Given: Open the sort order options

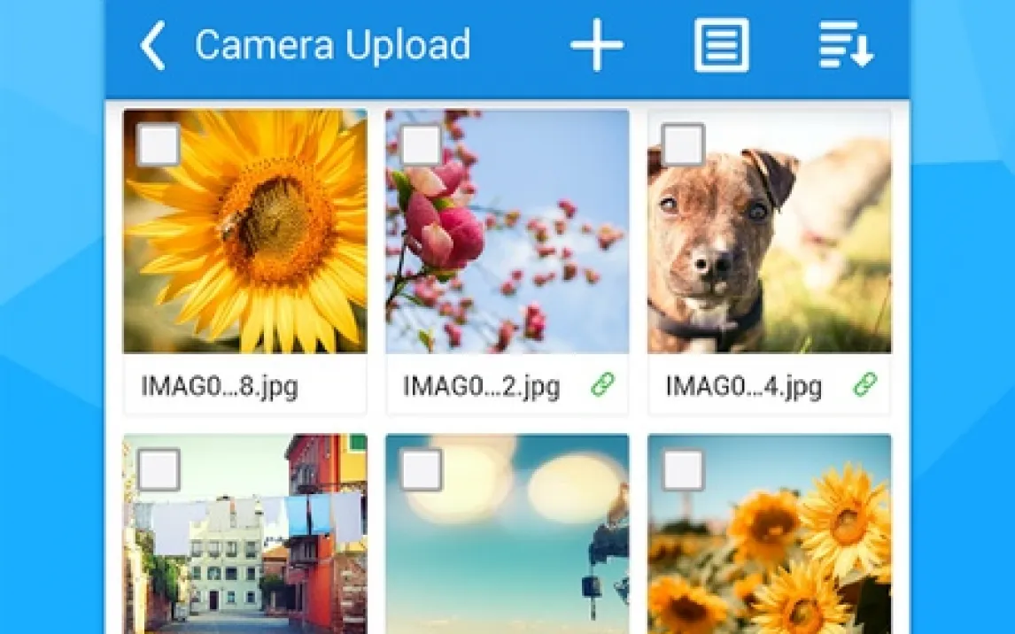Looking at the screenshot, I should (846, 45).
